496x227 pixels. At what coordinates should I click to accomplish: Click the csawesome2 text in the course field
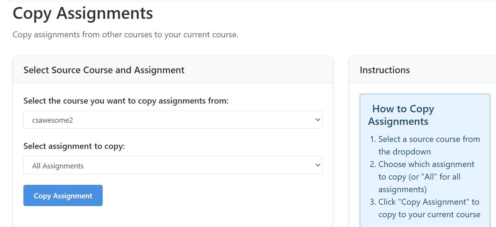point(52,120)
